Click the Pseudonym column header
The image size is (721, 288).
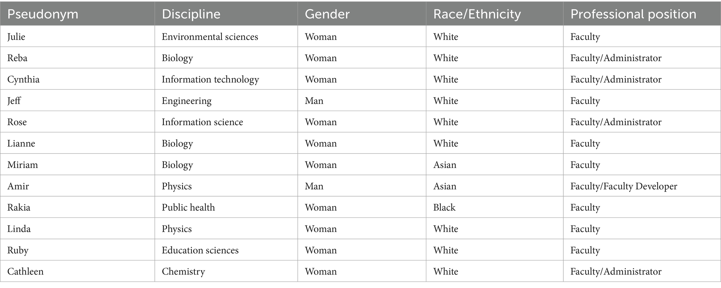[77, 14]
